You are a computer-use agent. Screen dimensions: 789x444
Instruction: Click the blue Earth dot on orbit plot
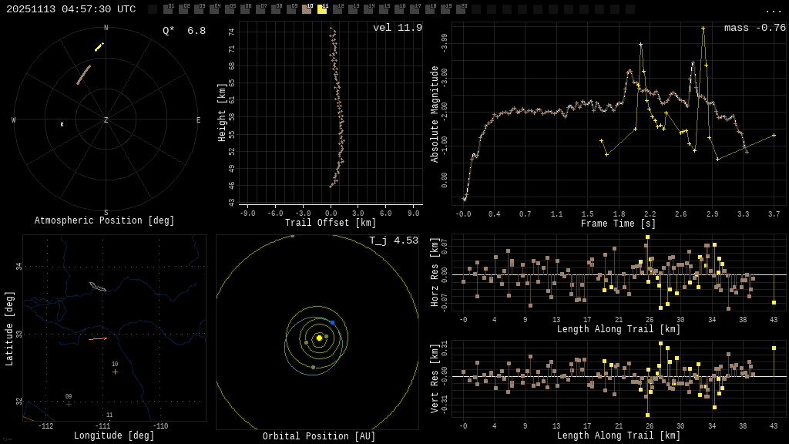tap(332, 322)
